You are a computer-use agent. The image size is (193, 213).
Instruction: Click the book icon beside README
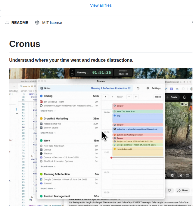7,23
